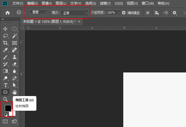Open the 滤镜(T) menu
Image resolution: width=186 pixels, height=127 pixels.
coord(105,4)
